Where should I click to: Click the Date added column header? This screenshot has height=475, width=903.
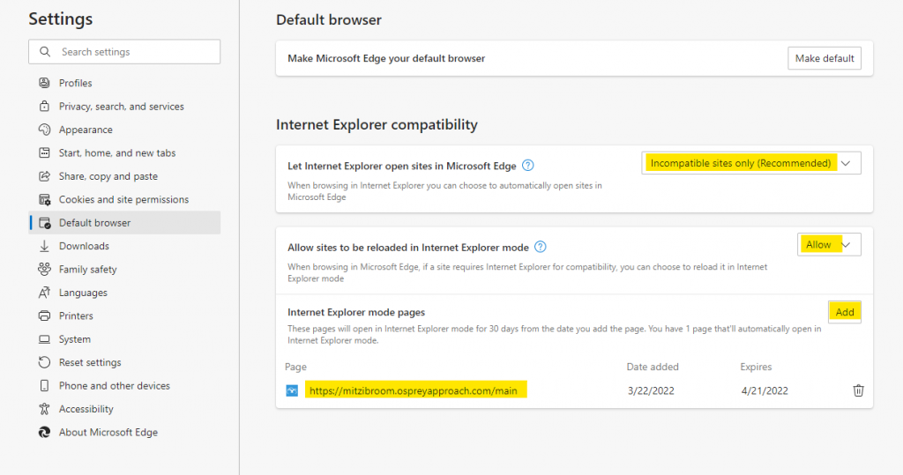click(x=653, y=367)
